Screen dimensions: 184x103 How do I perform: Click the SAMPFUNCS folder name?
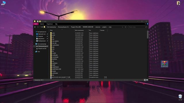(x=55, y=67)
